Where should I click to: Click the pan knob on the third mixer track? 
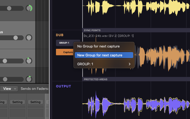(x=29, y=61)
